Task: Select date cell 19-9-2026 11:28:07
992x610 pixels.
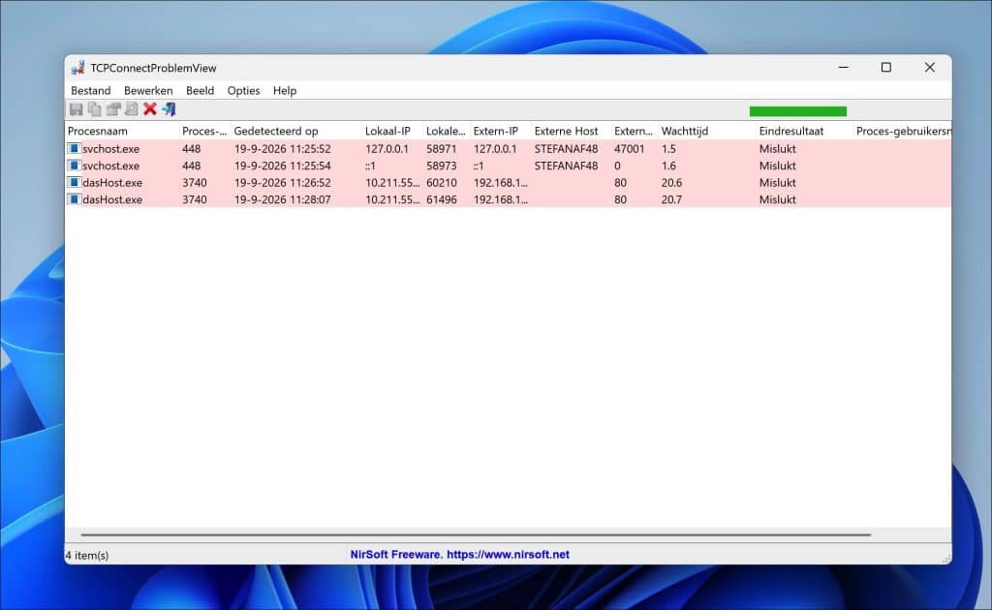Action: 282,199
